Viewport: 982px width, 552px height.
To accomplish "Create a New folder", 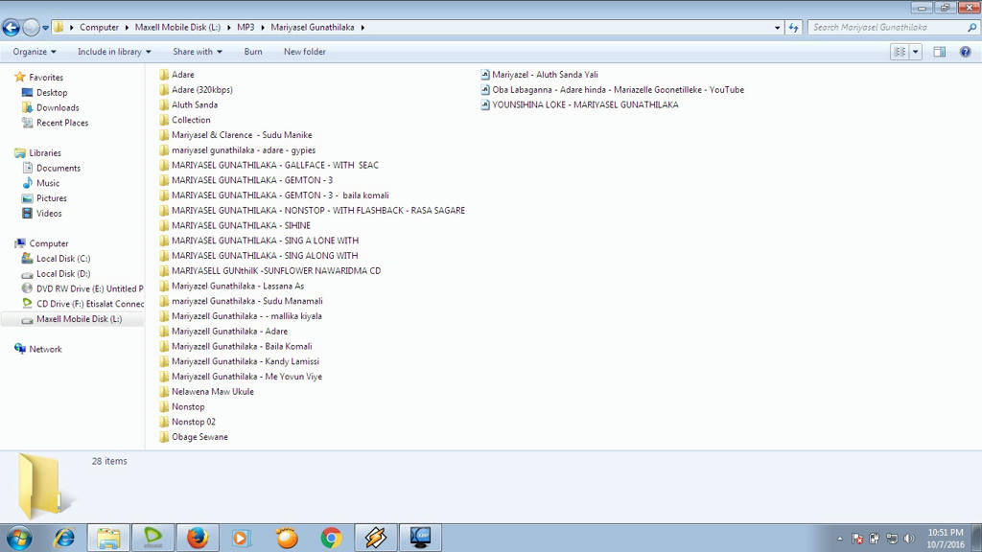I will point(304,52).
